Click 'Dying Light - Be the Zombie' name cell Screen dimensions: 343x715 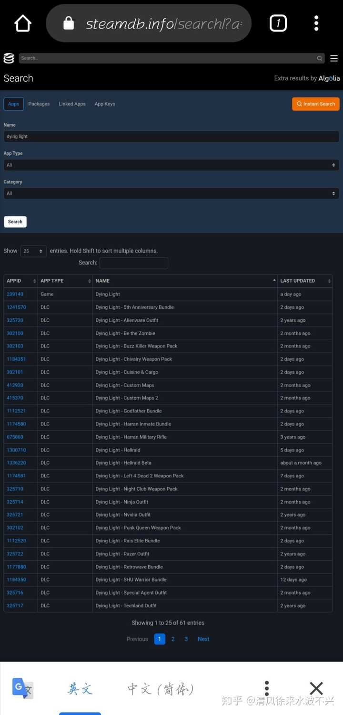coord(185,333)
